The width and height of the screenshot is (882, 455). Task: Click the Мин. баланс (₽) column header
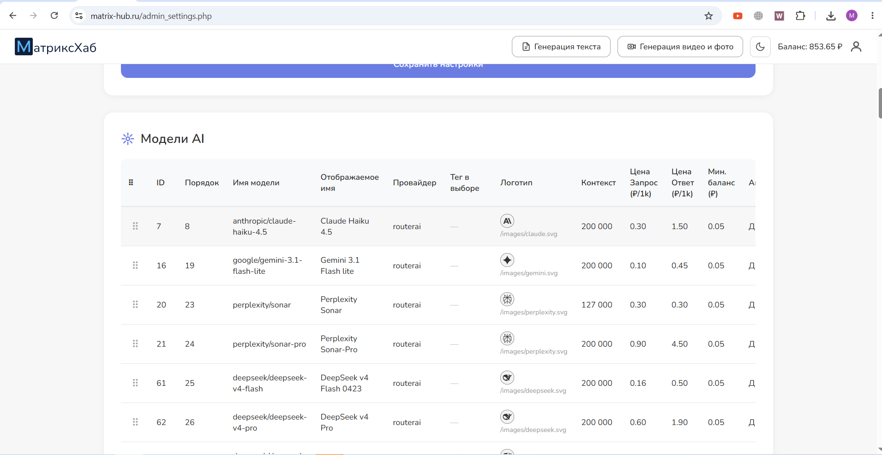pos(721,183)
